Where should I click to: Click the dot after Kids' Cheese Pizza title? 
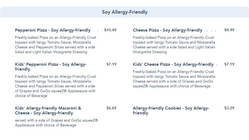[x=217, y=65]
